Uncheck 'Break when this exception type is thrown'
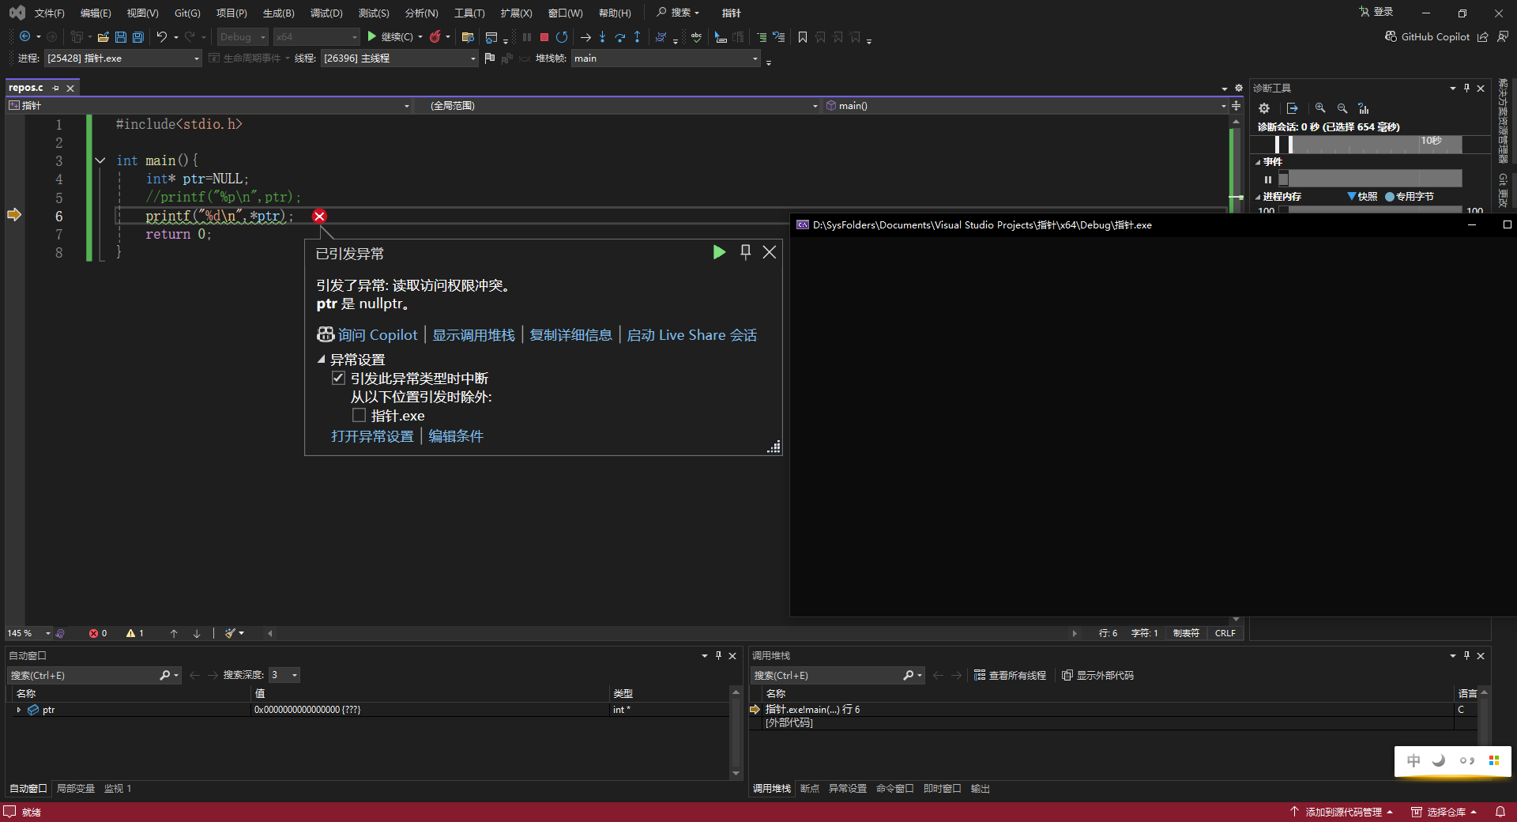This screenshot has height=822, width=1517. [x=339, y=379]
